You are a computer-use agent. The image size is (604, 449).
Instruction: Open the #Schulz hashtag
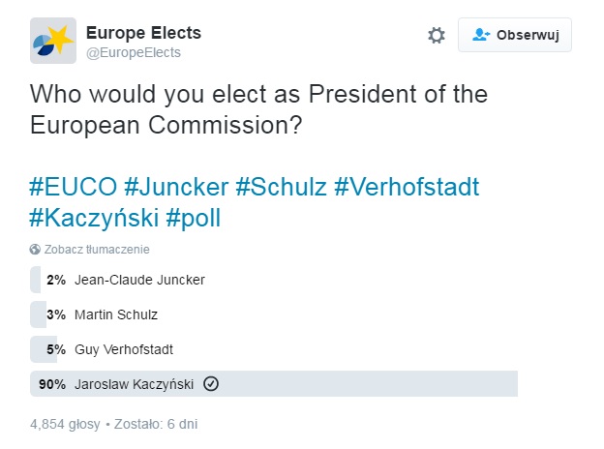pos(282,187)
